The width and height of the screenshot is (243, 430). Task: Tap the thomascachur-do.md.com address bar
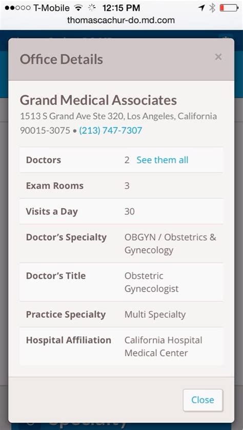(x=121, y=20)
